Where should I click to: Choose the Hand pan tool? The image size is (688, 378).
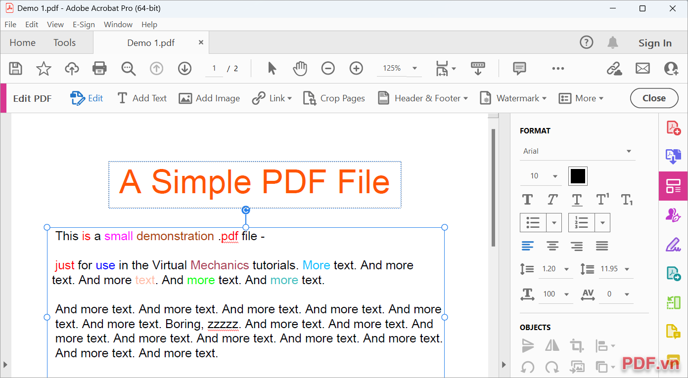[300, 68]
